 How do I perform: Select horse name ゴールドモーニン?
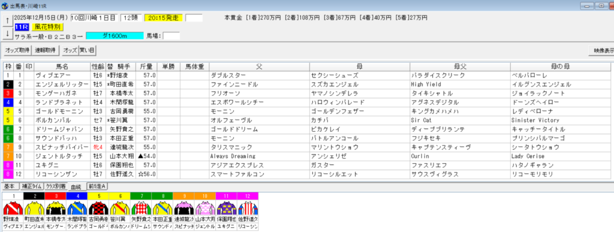click(59, 111)
